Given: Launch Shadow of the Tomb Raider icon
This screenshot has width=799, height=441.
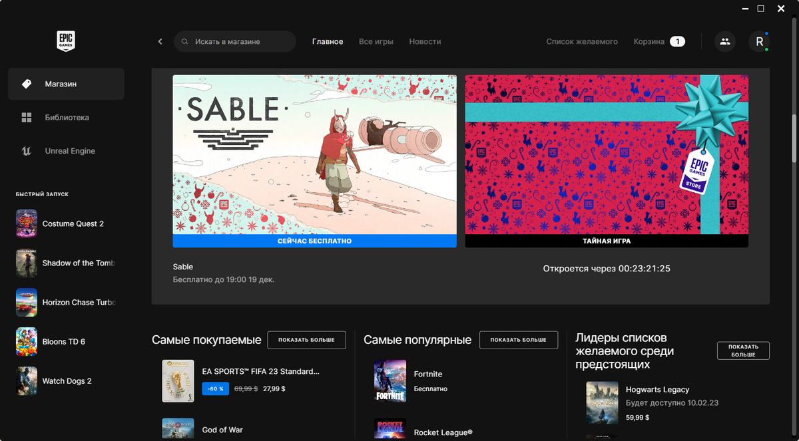Looking at the screenshot, I should click(27, 263).
